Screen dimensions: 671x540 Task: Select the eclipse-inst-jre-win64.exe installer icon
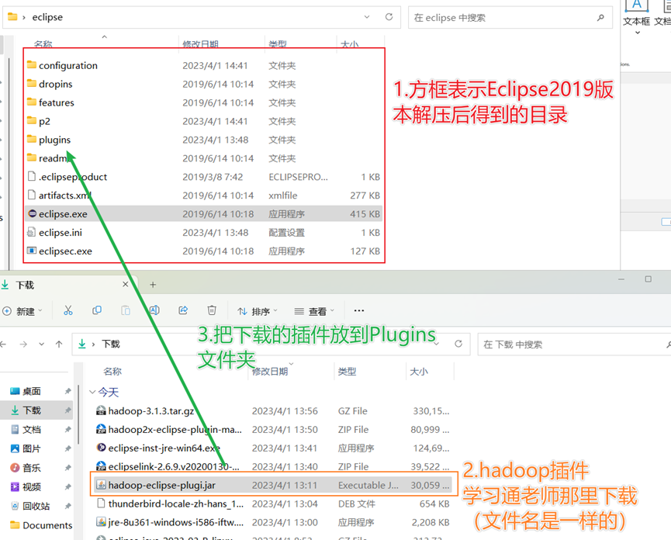tap(101, 448)
